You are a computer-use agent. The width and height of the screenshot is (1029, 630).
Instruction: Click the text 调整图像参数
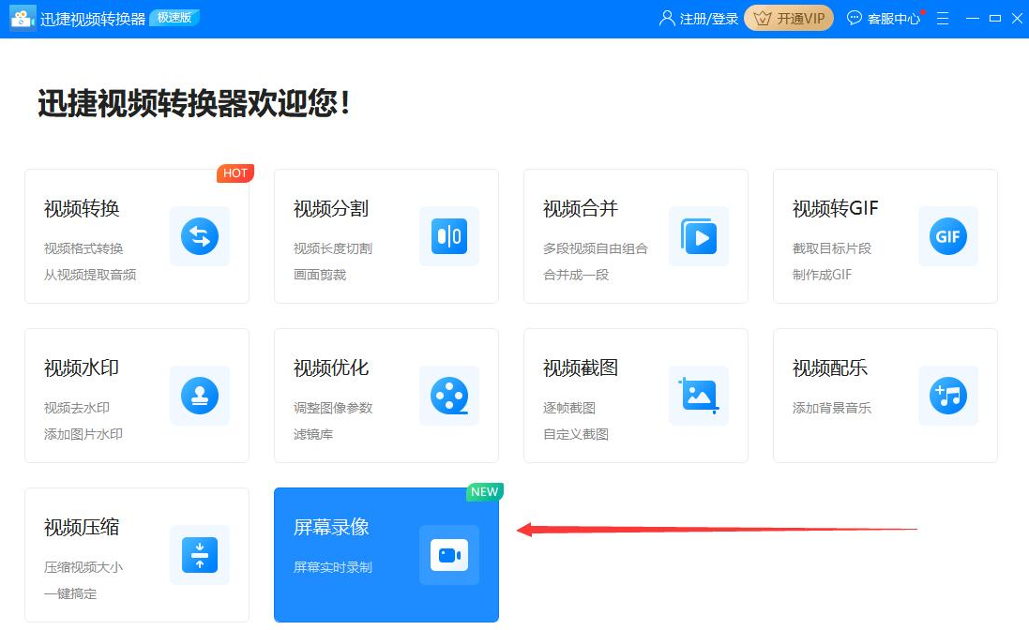[x=333, y=408]
